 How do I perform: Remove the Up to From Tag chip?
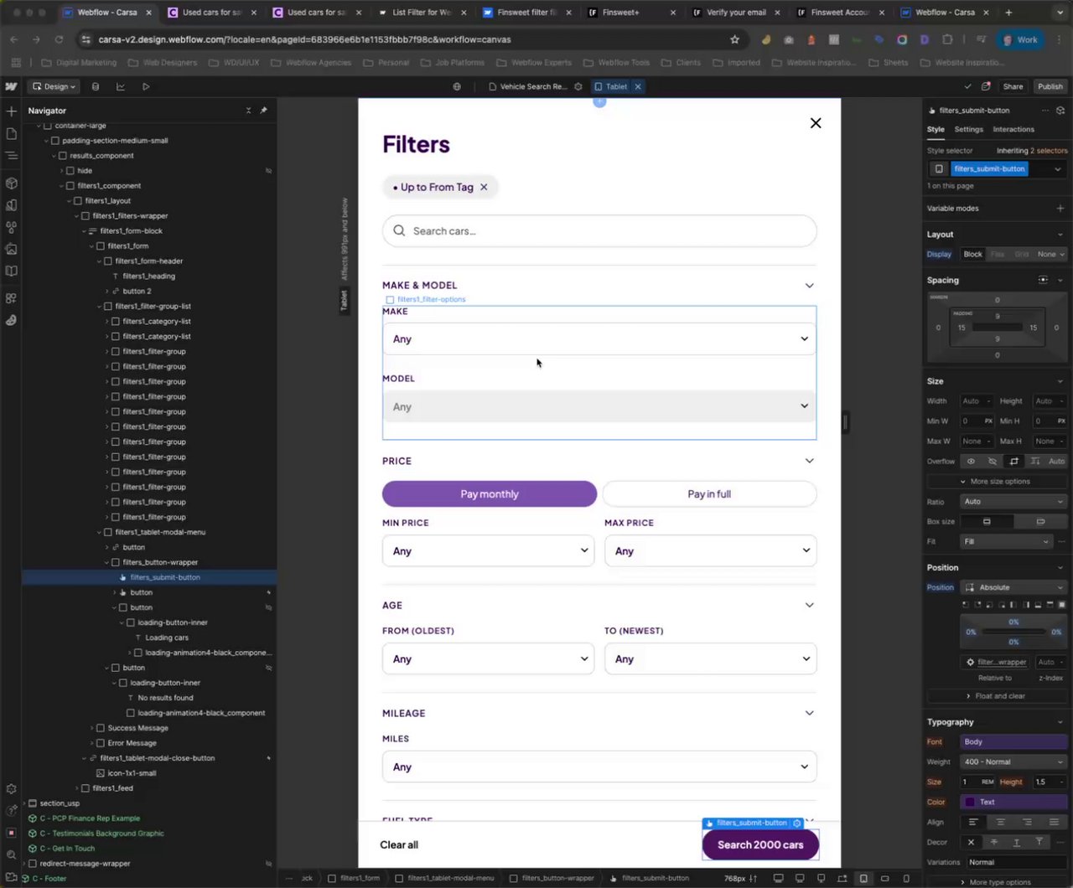click(x=484, y=187)
